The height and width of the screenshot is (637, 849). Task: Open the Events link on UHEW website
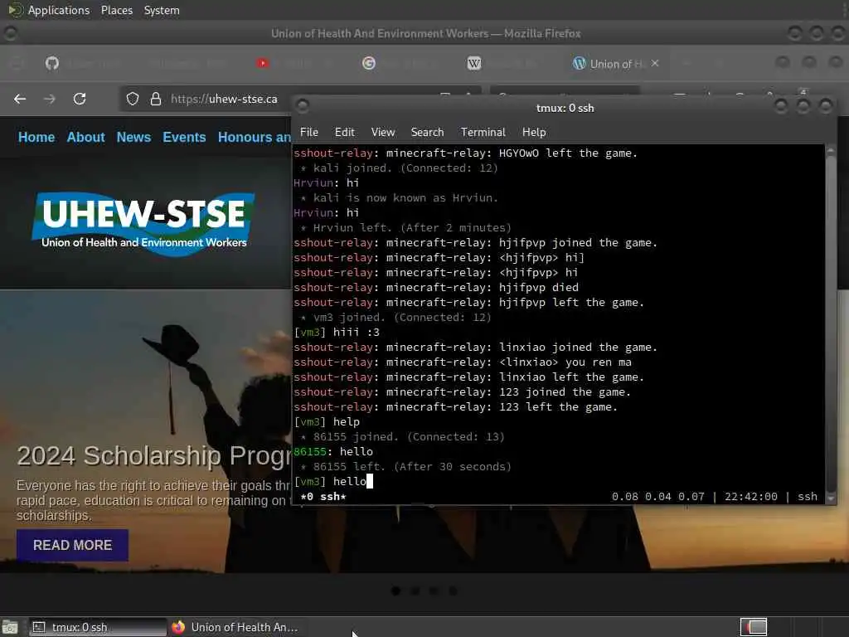tap(184, 137)
